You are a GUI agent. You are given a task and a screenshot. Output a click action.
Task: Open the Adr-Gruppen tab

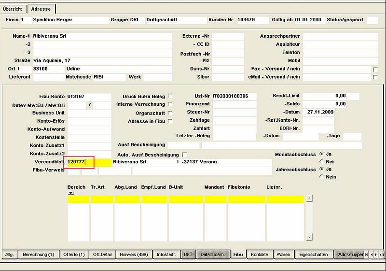click(349, 255)
